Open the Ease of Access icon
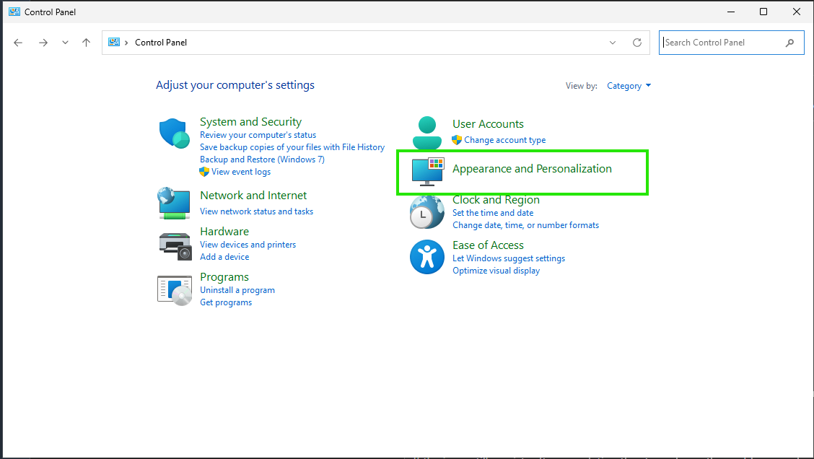 426,258
